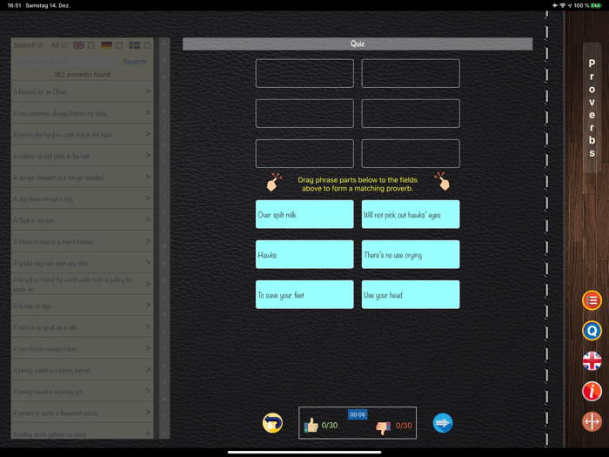Click the yellow back arrow icon
The height and width of the screenshot is (457, 609).
pos(272,423)
